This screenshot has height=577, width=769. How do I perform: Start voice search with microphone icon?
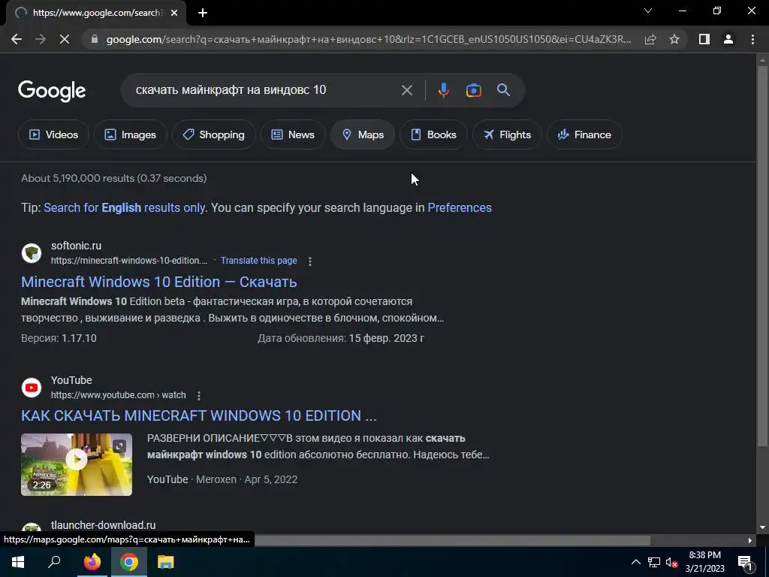[443, 90]
